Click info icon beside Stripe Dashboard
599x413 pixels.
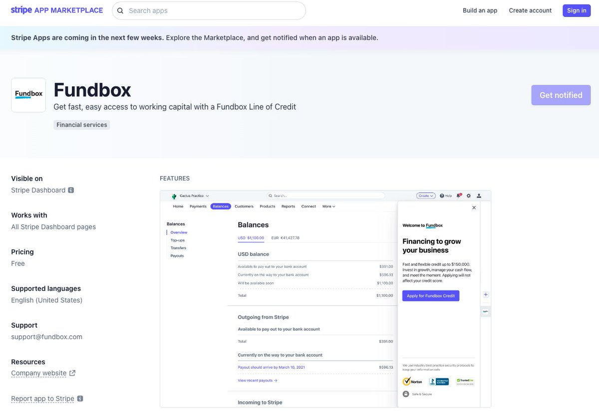(71, 190)
